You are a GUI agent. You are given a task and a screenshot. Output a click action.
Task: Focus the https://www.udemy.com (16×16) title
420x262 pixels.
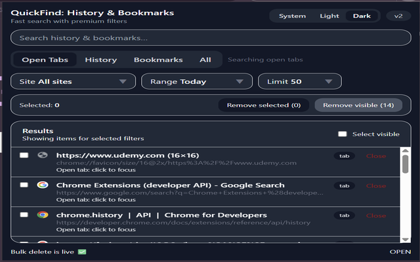pyautogui.click(x=127, y=155)
